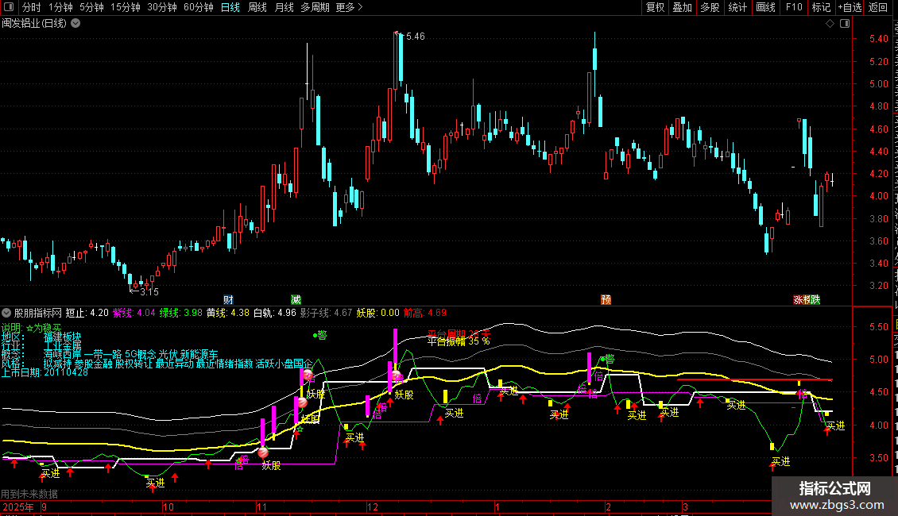Viewport: 898px width, 516px height.
Task: Switch to 日线 daily chart
Action: pos(230,7)
